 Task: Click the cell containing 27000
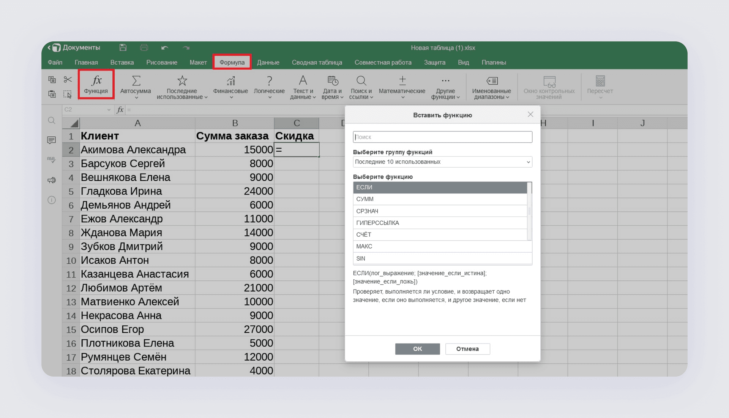(235, 329)
